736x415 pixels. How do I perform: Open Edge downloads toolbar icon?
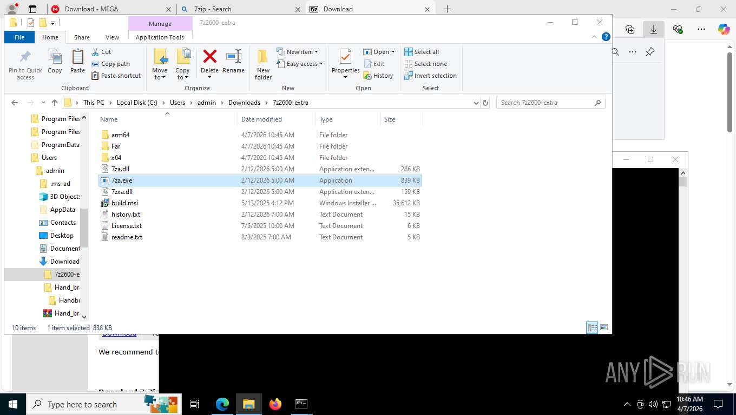click(653, 29)
